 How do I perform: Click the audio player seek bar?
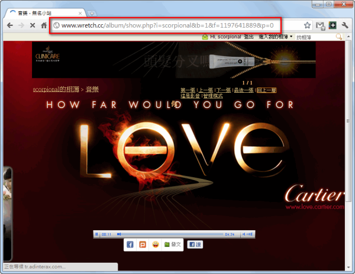pyautogui.click(x=170, y=234)
